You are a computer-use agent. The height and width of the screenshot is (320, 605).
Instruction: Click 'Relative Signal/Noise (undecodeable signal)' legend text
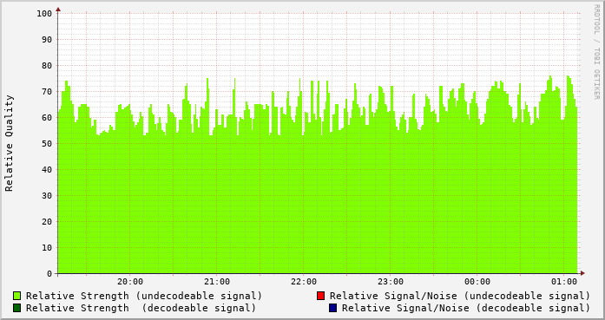point(460,296)
